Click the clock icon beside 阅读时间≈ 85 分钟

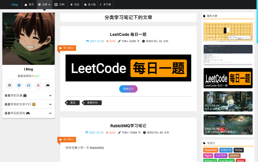click(144, 133)
